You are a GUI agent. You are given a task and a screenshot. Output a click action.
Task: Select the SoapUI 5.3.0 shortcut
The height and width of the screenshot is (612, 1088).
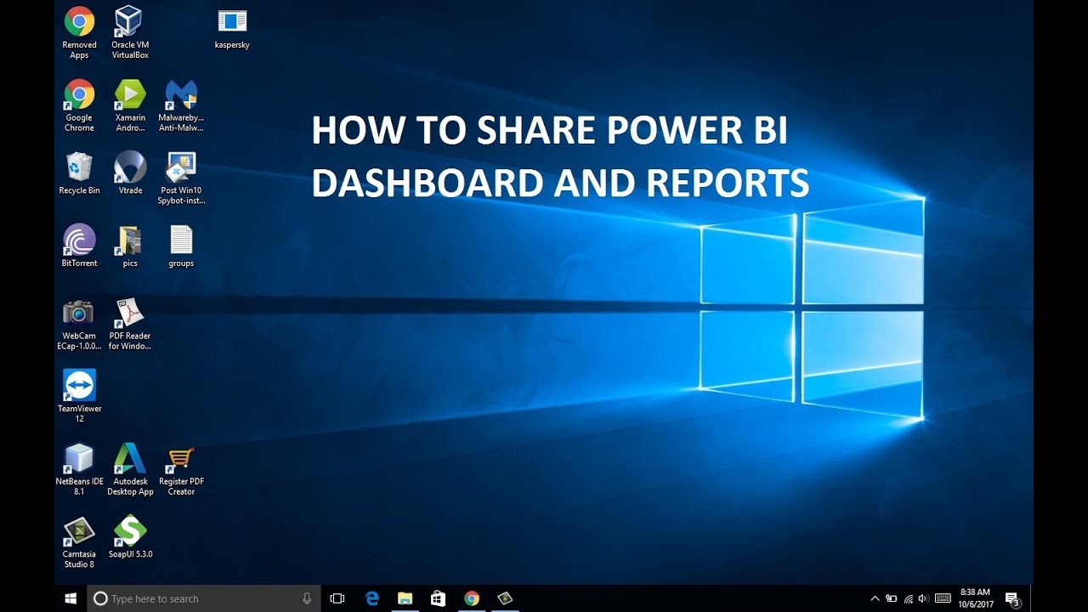coord(130,537)
